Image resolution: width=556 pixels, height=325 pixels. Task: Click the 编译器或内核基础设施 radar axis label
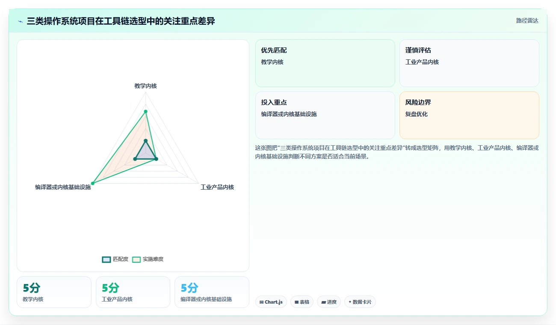coord(63,187)
